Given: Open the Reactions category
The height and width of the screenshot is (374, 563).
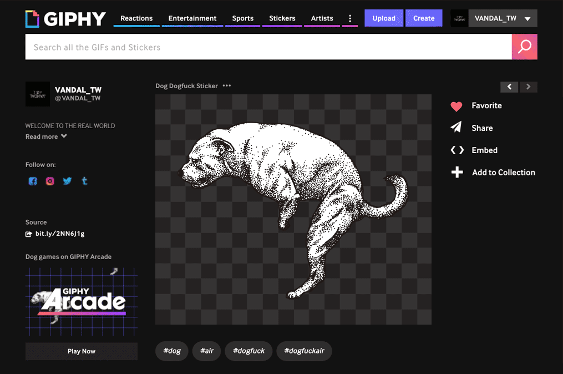Looking at the screenshot, I should click(x=136, y=18).
